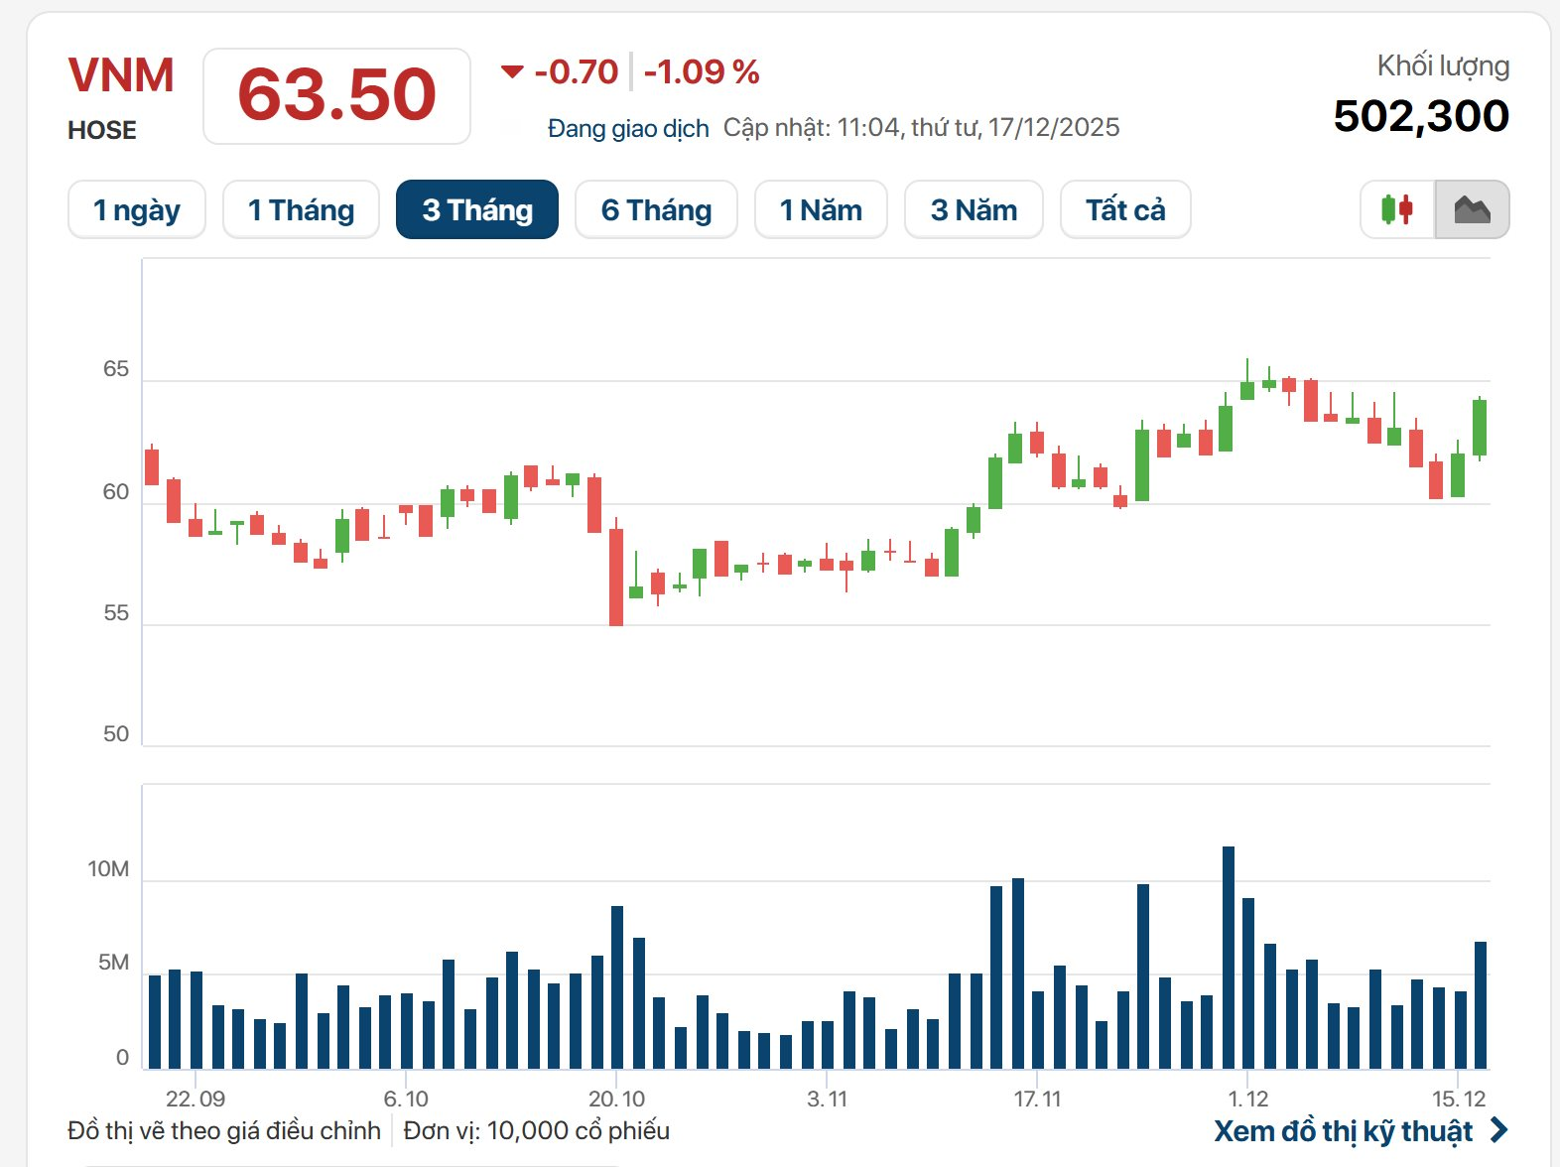The width and height of the screenshot is (1560, 1167).
Task: Click the Đang giao dịch status text
Action: click(628, 128)
